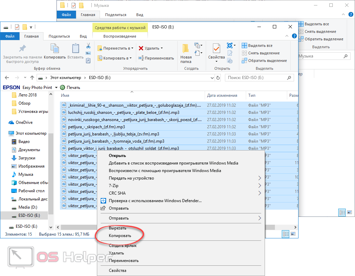
Task: Click the scissors Cut icon
Action: point(88,46)
